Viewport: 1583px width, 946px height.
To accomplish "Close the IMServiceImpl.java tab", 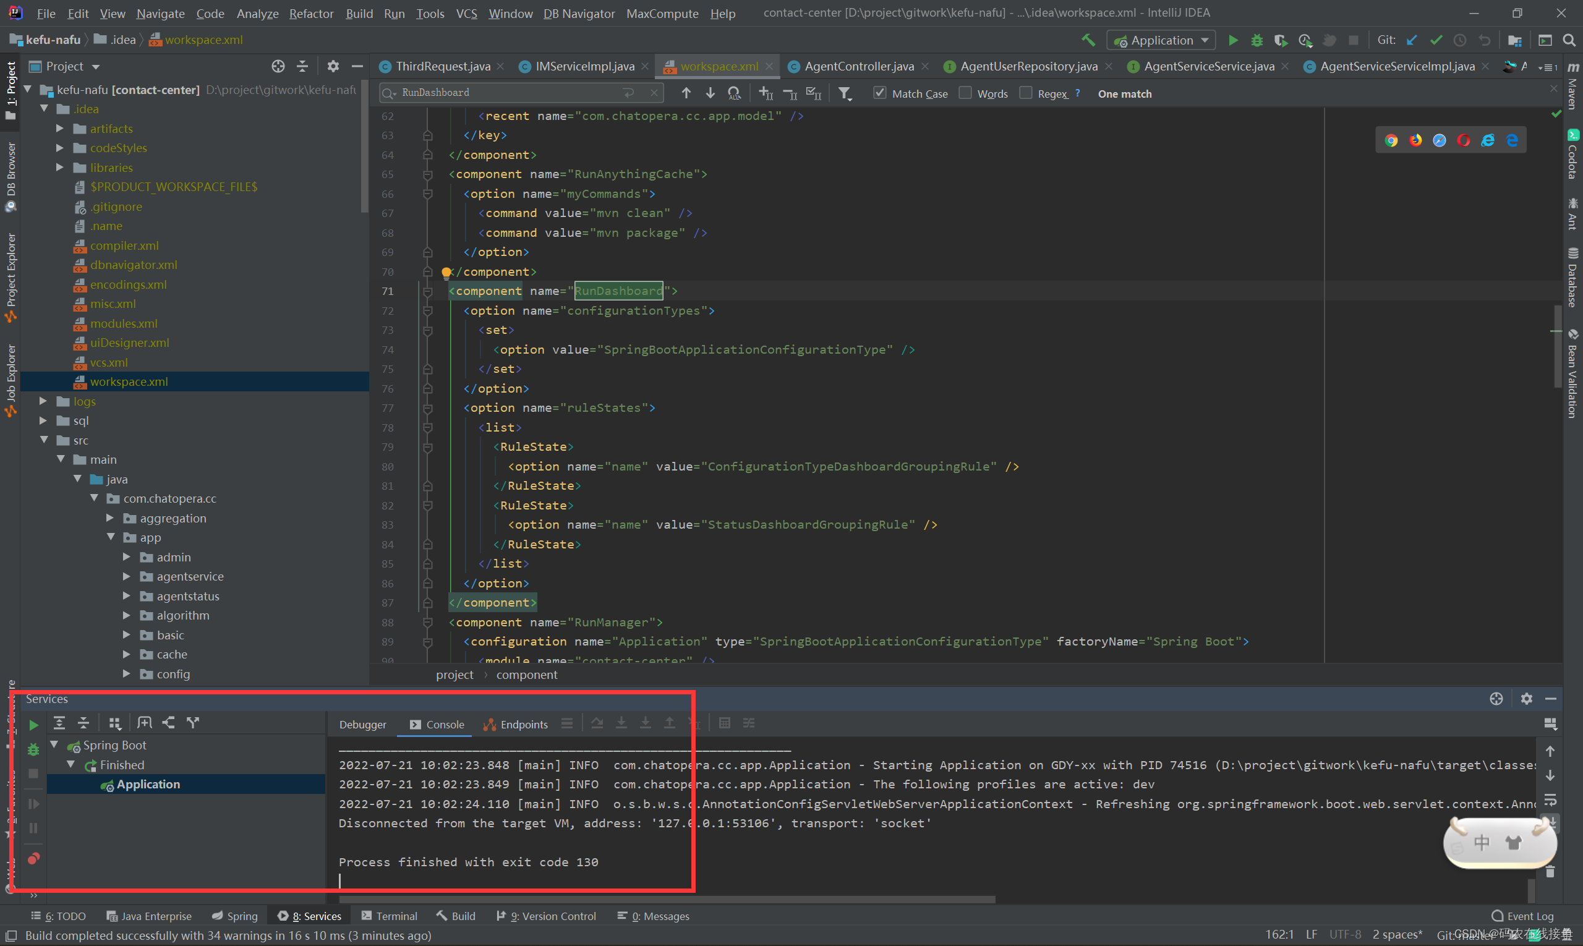I will (644, 66).
